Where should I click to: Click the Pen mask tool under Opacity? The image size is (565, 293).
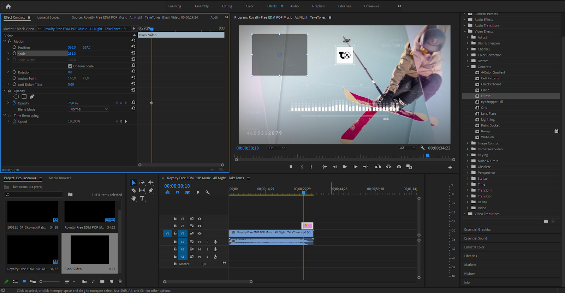pyautogui.click(x=32, y=97)
